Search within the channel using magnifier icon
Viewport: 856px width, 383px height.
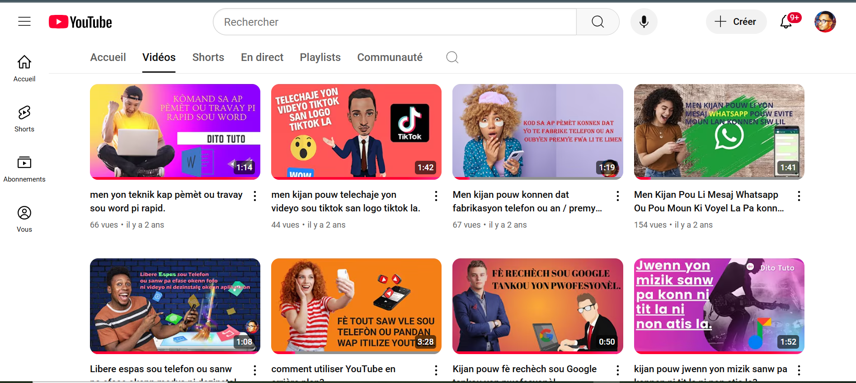click(x=452, y=57)
